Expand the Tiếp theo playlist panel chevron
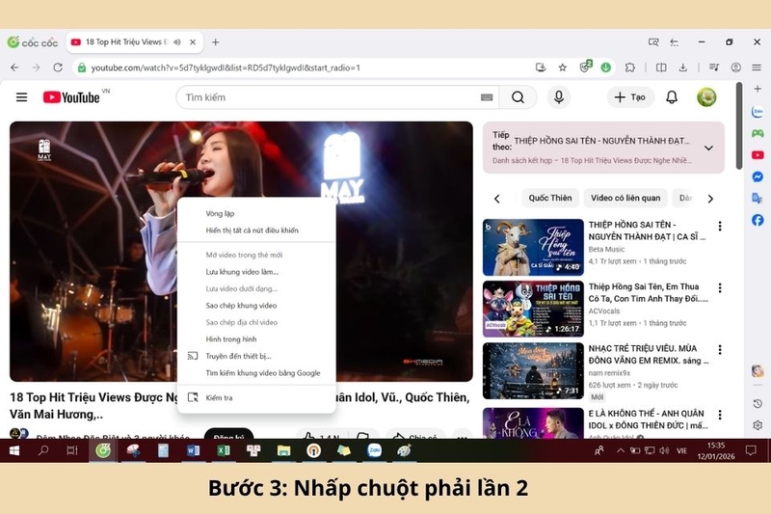The height and width of the screenshot is (514, 771). [708, 148]
